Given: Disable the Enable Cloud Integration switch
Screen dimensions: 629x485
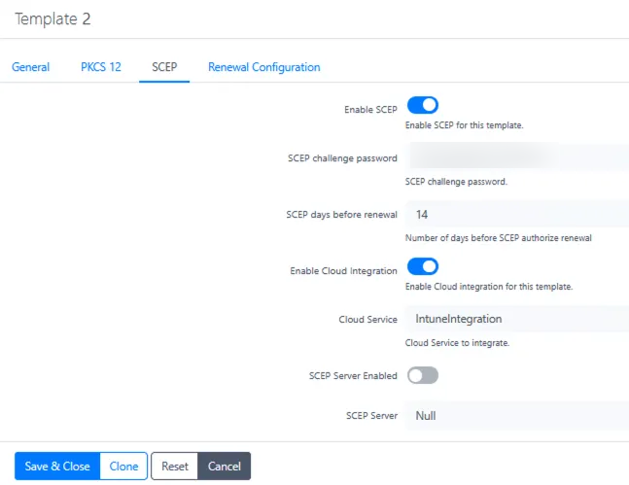Looking at the screenshot, I should click(423, 266).
